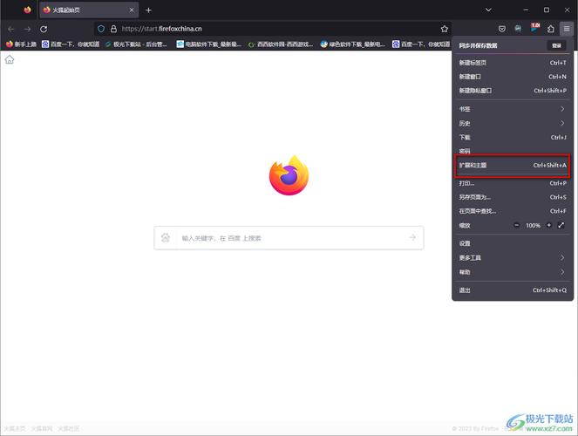Click the screenshot extension icon in toolbar
The height and width of the screenshot is (436, 578).
pos(518,29)
